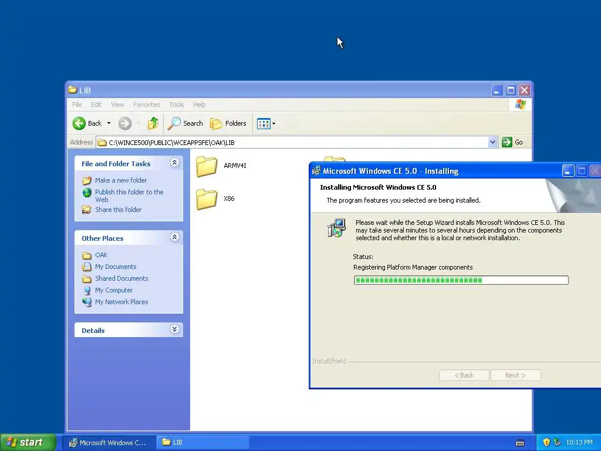This screenshot has width=601, height=451.
Task: Go up one folder level
Action: click(153, 123)
